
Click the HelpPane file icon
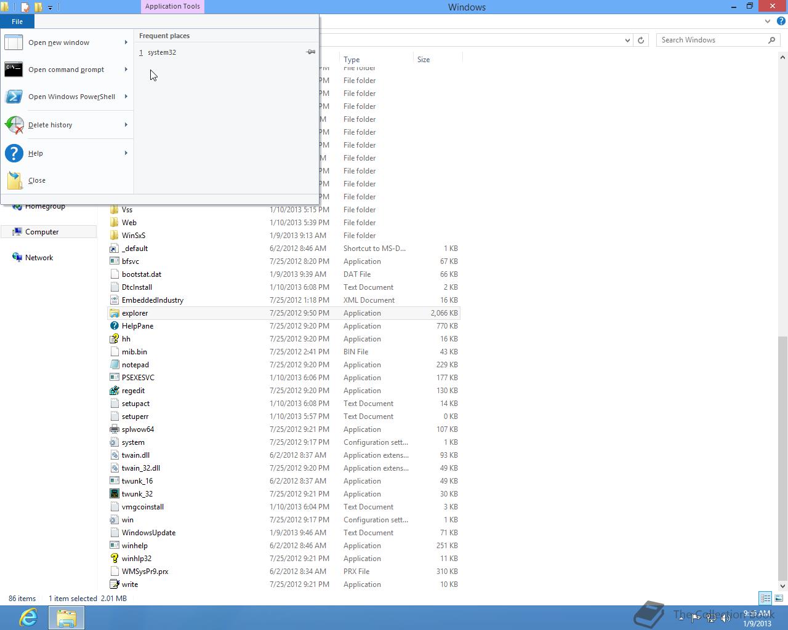click(x=114, y=326)
